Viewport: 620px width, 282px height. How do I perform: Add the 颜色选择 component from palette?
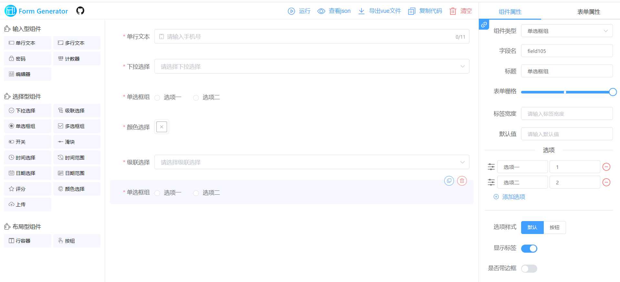[77, 189]
